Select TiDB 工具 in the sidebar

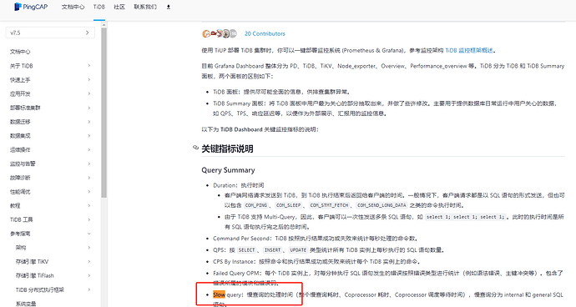click(x=22, y=219)
